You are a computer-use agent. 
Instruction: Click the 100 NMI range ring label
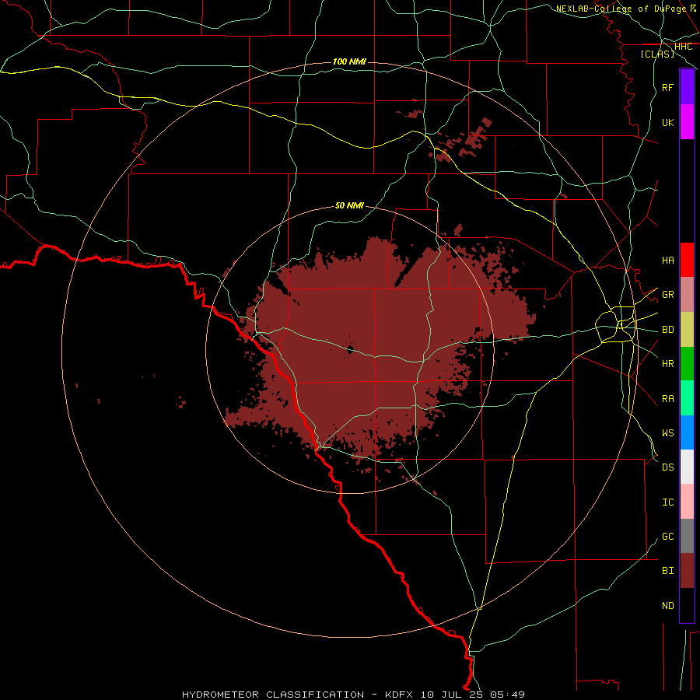[349, 61]
